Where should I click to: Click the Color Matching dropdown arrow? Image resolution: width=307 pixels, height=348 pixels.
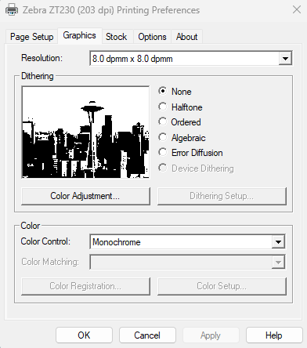[x=278, y=262]
